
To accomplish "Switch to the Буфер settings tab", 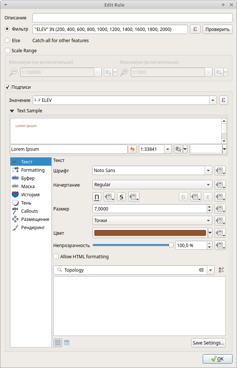I will [28, 178].
